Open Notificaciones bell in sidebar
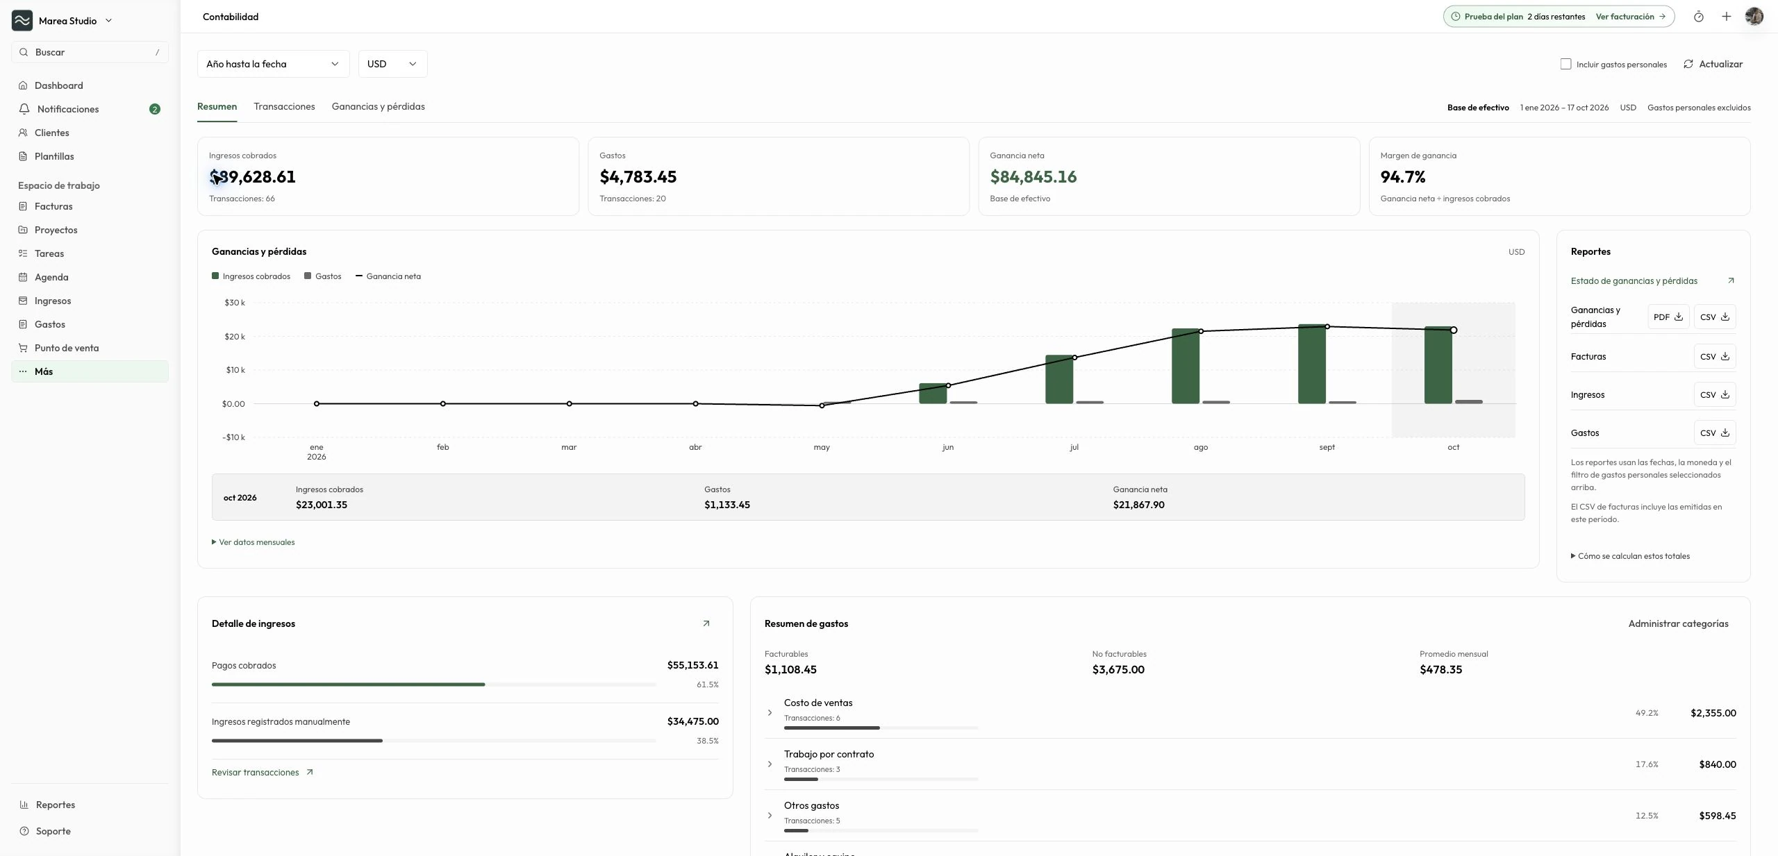 click(90, 109)
